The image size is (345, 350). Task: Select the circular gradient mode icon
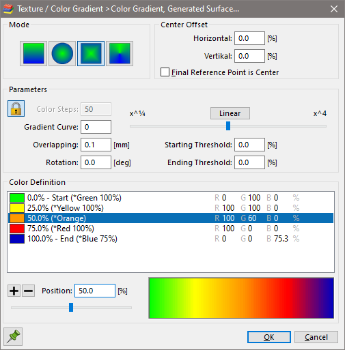pyautogui.click(x=62, y=54)
